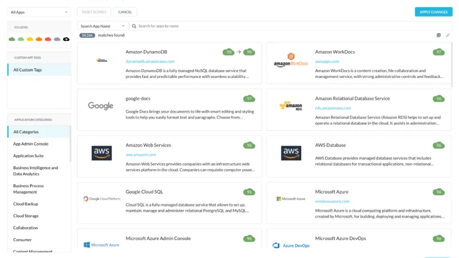Click Amazon Relational Database Service score cloud
The image size is (459, 258).
pyautogui.click(x=438, y=99)
